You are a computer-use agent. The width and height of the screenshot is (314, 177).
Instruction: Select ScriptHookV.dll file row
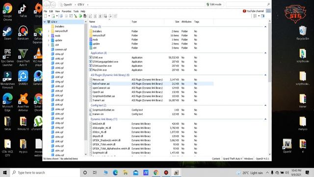coord(151,153)
